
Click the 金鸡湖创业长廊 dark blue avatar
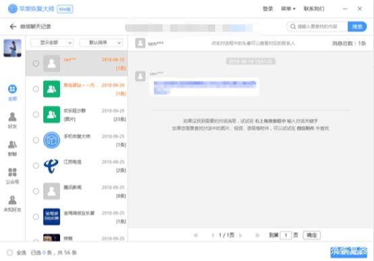click(51, 216)
